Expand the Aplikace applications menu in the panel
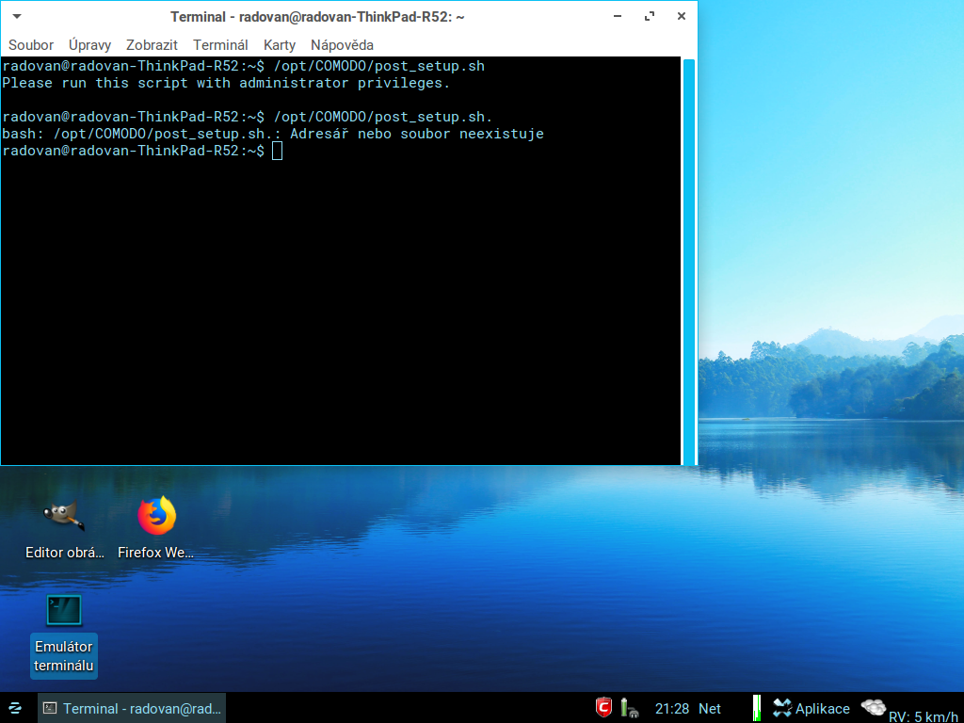Image resolution: width=964 pixels, height=723 pixels. (x=811, y=708)
